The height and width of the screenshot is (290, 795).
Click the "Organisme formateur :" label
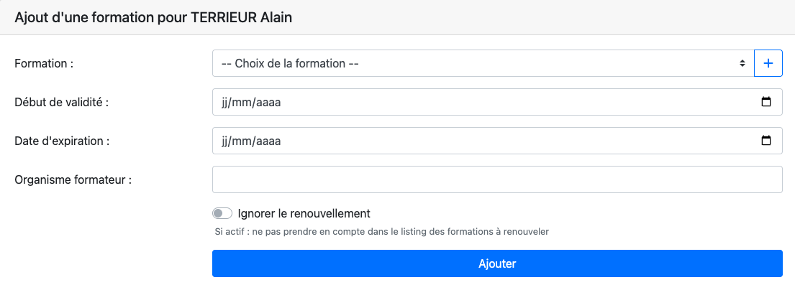coord(73,179)
